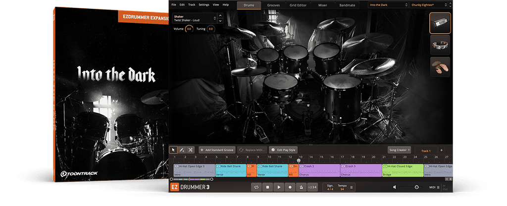Screen dimensions: 507x206
Task: Open the Edit menu
Action: pyautogui.click(x=182, y=5)
